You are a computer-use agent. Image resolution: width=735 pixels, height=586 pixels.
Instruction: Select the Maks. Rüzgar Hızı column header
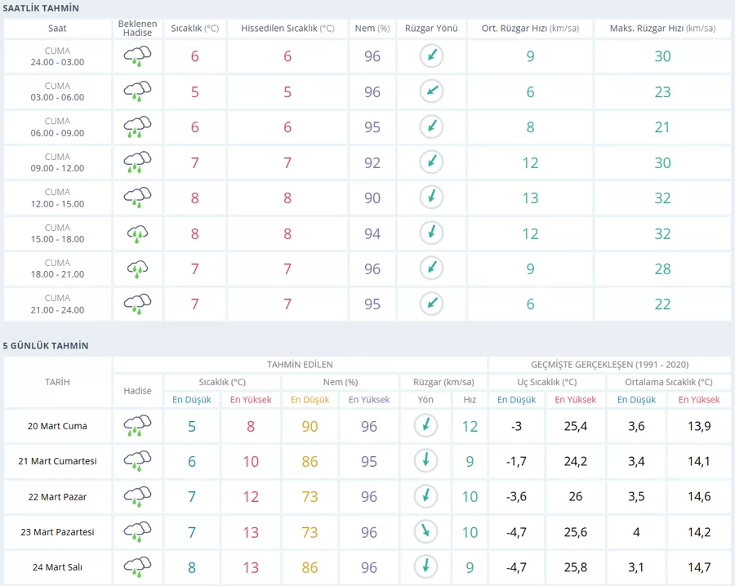click(x=662, y=29)
